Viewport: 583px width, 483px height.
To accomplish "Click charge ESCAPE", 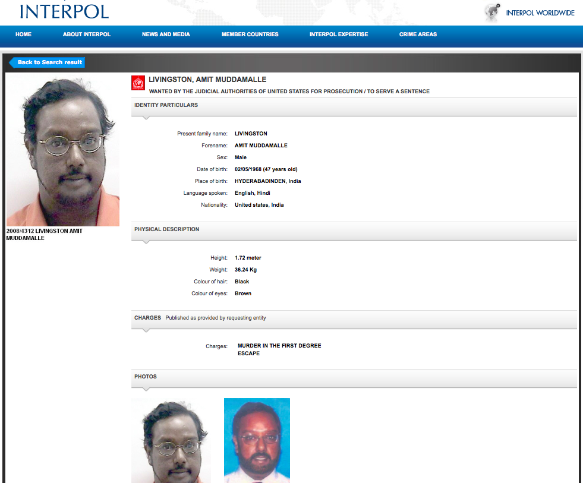I will (249, 353).
